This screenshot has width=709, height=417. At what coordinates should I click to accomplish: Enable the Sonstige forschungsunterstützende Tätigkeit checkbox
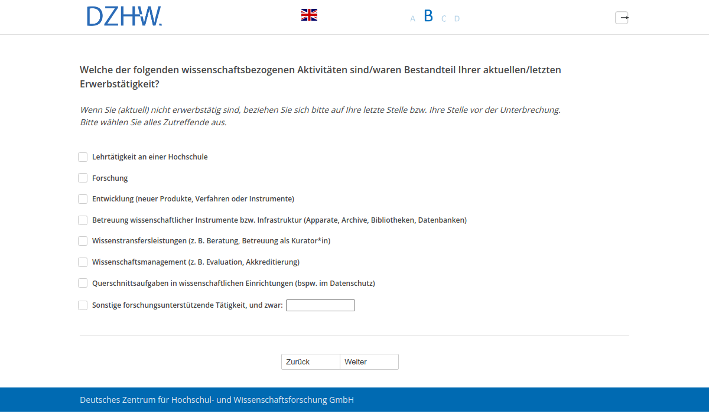click(x=83, y=305)
